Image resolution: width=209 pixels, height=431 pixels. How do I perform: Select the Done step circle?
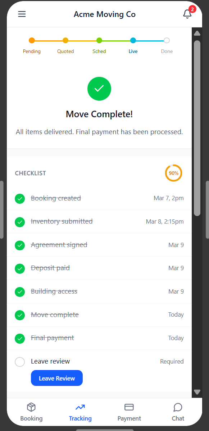[x=167, y=41]
